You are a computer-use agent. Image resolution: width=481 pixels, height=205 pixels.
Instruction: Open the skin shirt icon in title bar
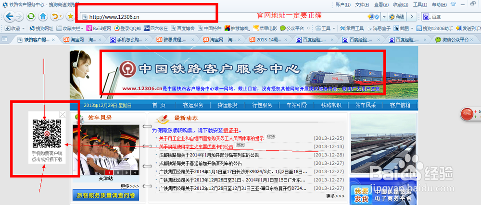click(454, 4)
